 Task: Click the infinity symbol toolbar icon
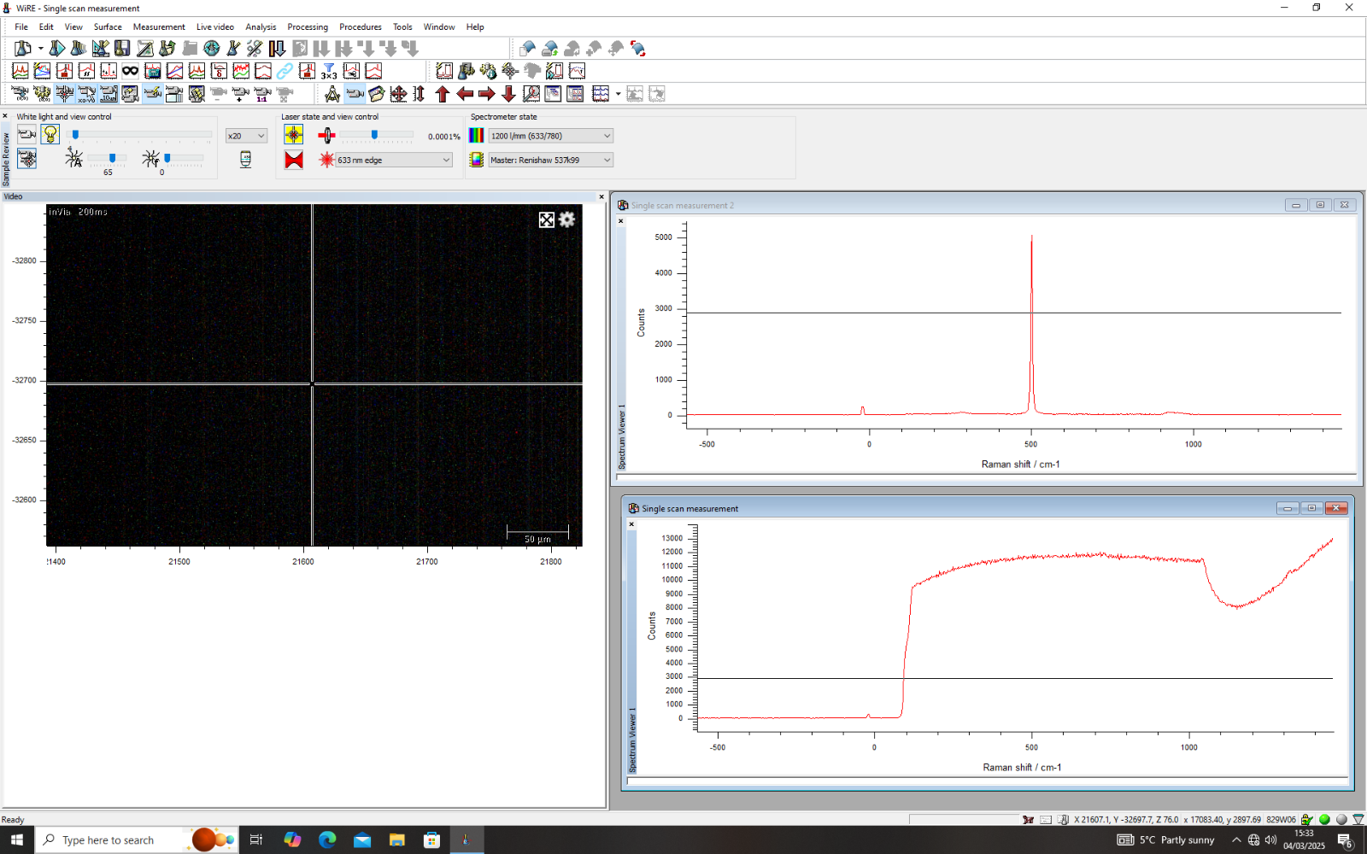[x=130, y=71]
